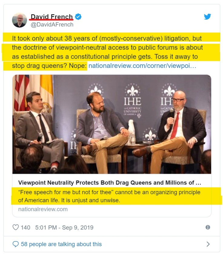Open the nationalreview.com/corner link in tweet
Image resolution: width=223 pixels, height=255 pixels.
142,65
